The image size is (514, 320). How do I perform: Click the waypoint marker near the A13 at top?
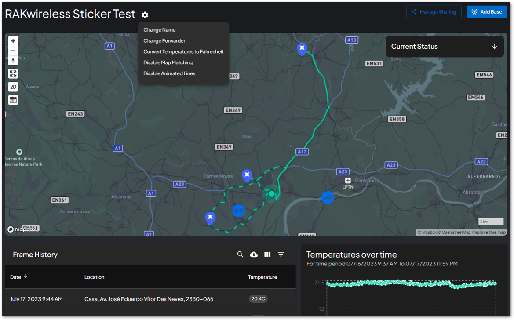[302, 49]
